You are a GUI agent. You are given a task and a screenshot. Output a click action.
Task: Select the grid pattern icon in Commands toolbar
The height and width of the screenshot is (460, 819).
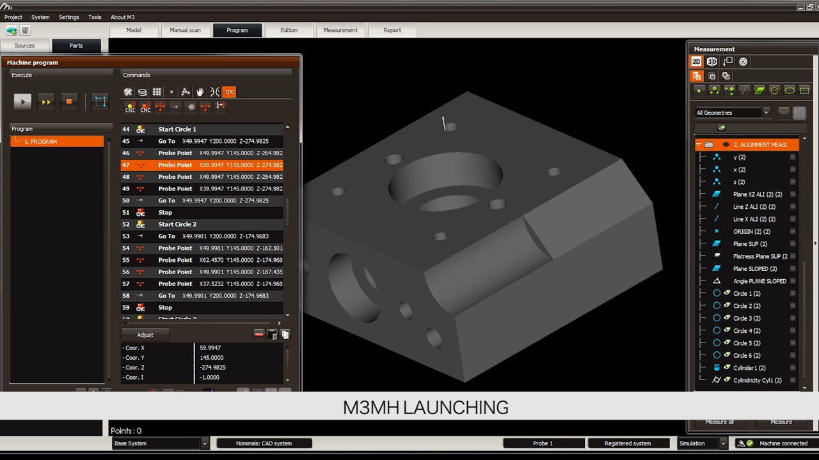coord(157,92)
